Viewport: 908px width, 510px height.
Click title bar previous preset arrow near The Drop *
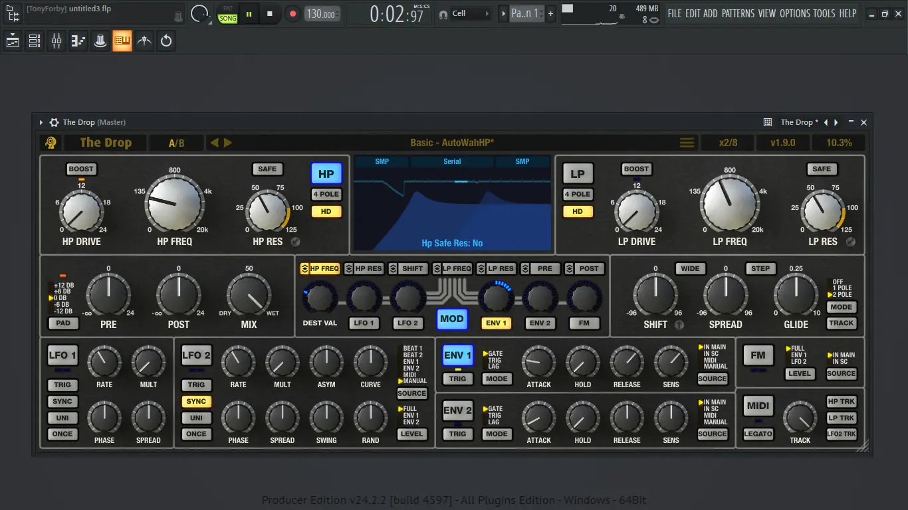click(x=826, y=122)
